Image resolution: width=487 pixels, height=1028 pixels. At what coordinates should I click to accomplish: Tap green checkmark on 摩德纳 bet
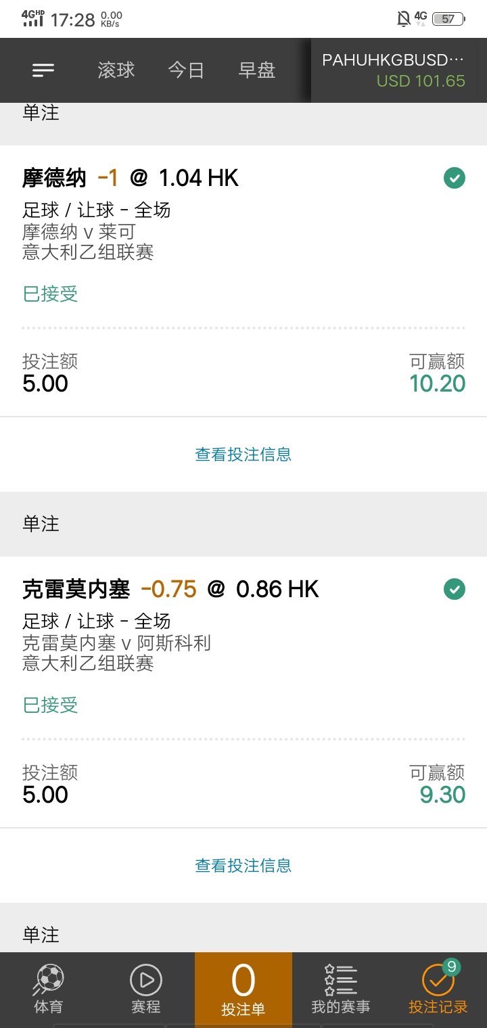pyautogui.click(x=455, y=178)
